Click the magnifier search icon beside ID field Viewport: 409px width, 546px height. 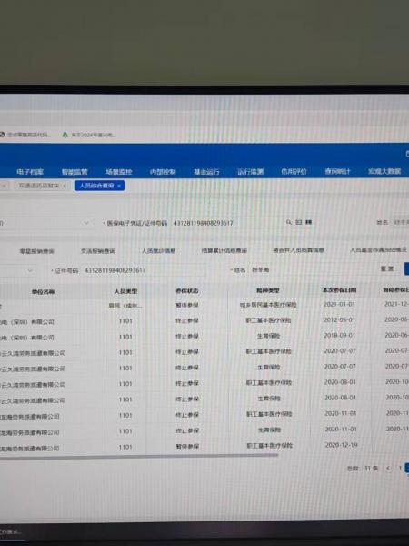(x=288, y=222)
